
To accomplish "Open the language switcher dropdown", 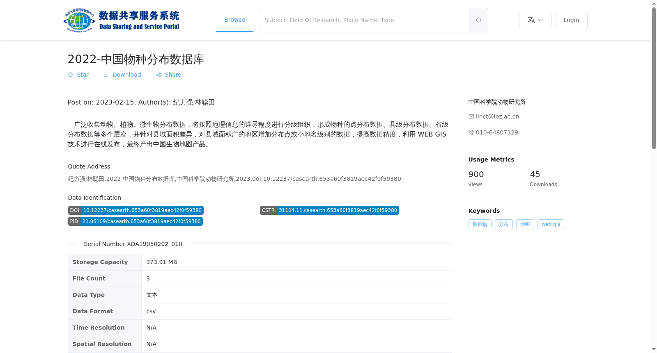I will (x=535, y=20).
